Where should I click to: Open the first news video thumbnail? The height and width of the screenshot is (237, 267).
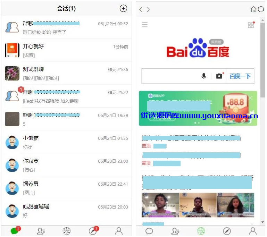[160, 205]
